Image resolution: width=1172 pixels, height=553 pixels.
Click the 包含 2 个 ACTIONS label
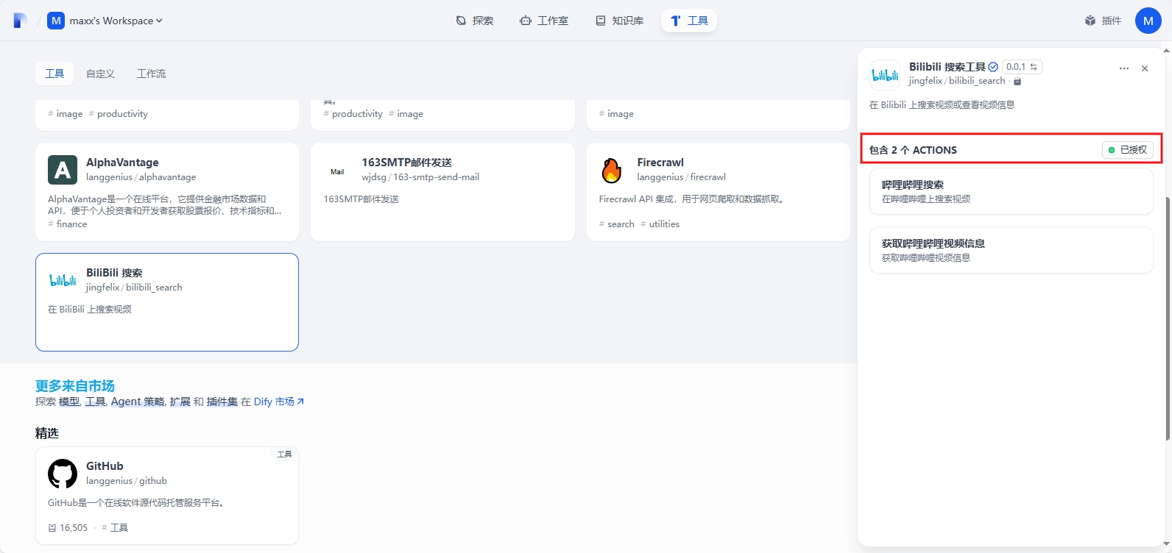913,150
